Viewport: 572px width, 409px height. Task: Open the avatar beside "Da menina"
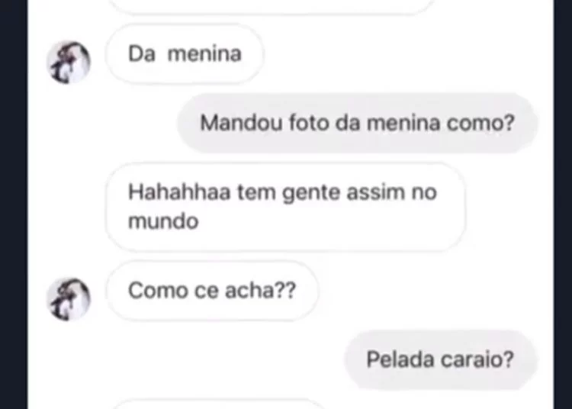(69, 63)
